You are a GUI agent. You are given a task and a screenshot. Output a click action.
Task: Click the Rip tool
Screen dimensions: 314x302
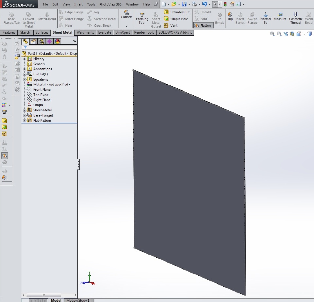point(230,16)
